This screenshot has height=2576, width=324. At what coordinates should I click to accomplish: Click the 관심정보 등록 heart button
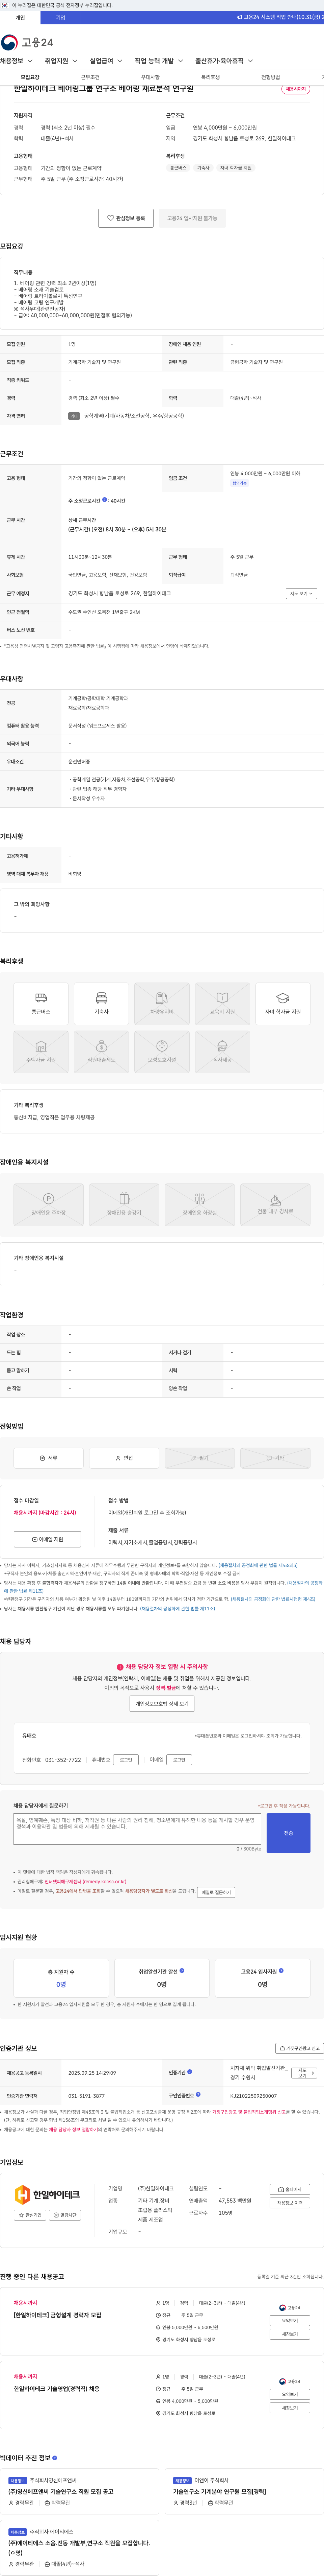coord(126,218)
